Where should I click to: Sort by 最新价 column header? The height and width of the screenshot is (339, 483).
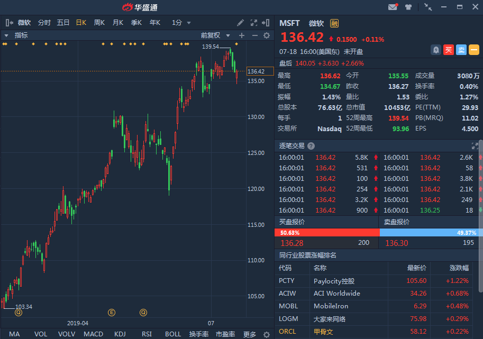point(417,268)
